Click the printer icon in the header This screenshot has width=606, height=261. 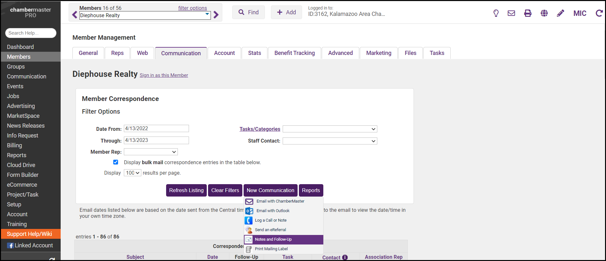[x=528, y=13]
